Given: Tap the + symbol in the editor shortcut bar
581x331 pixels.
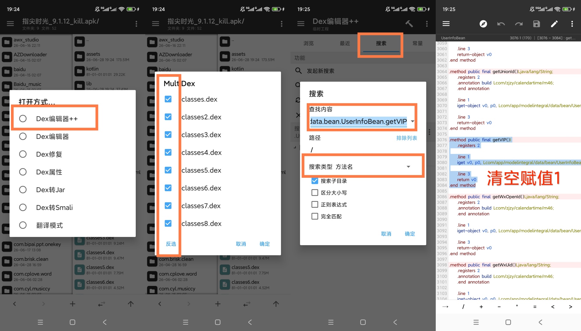Looking at the screenshot, I should 481,306.
